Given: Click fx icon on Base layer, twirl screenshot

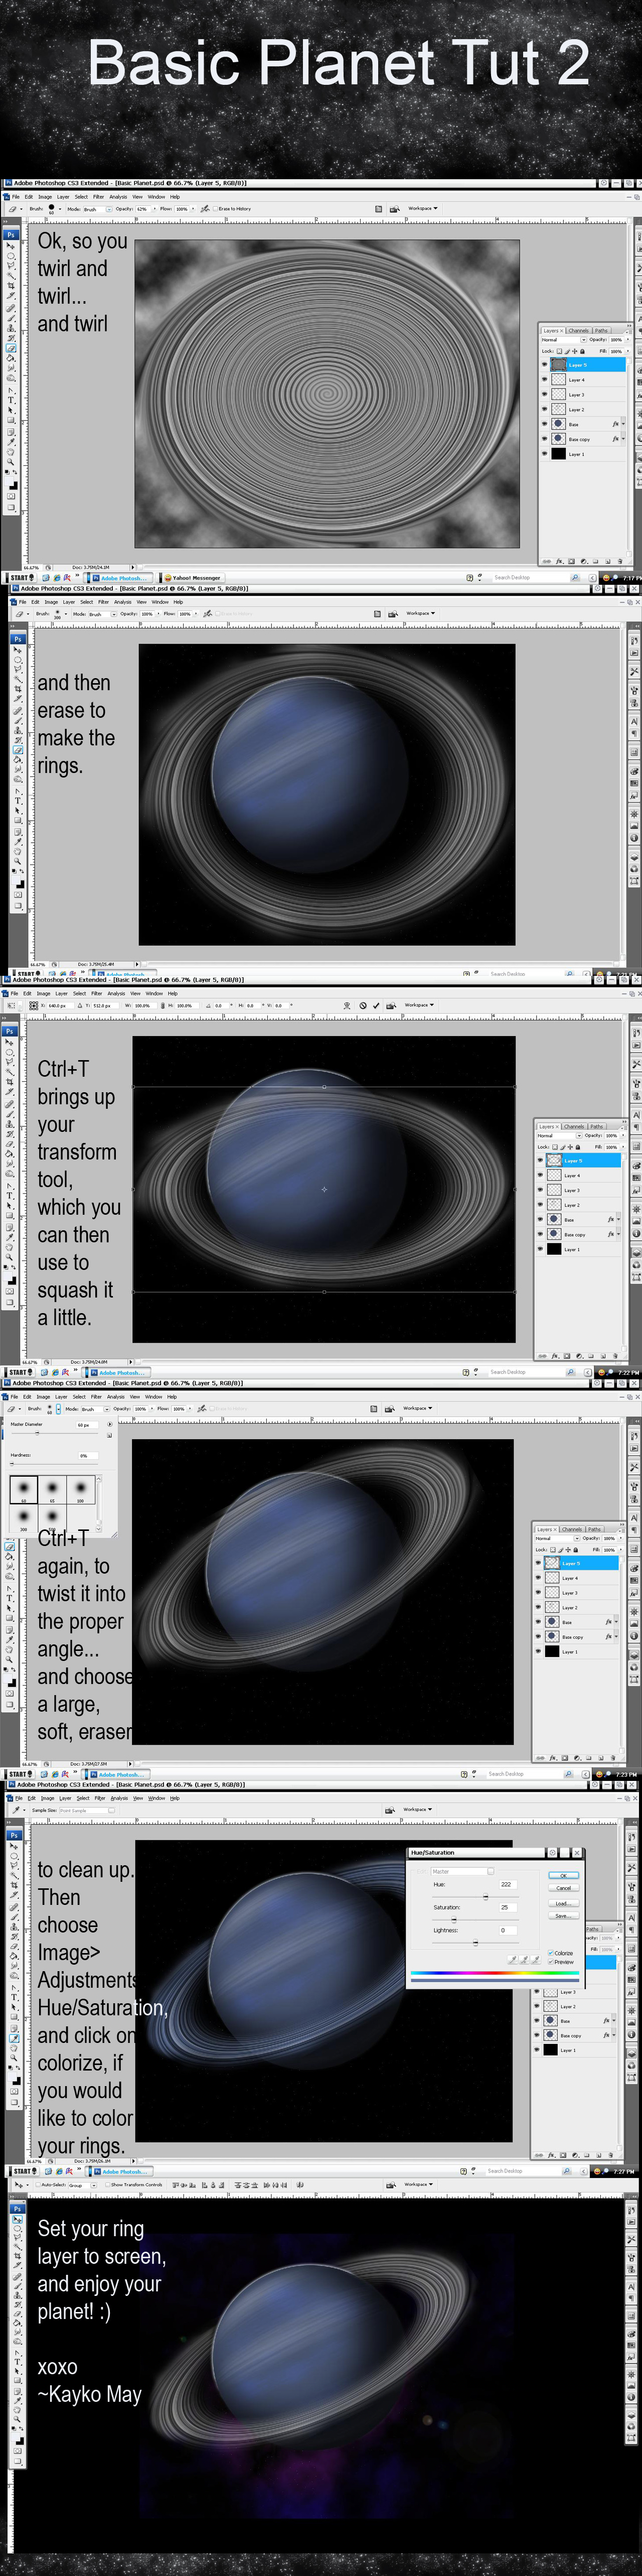Looking at the screenshot, I should pyautogui.click(x=616, y=424).
